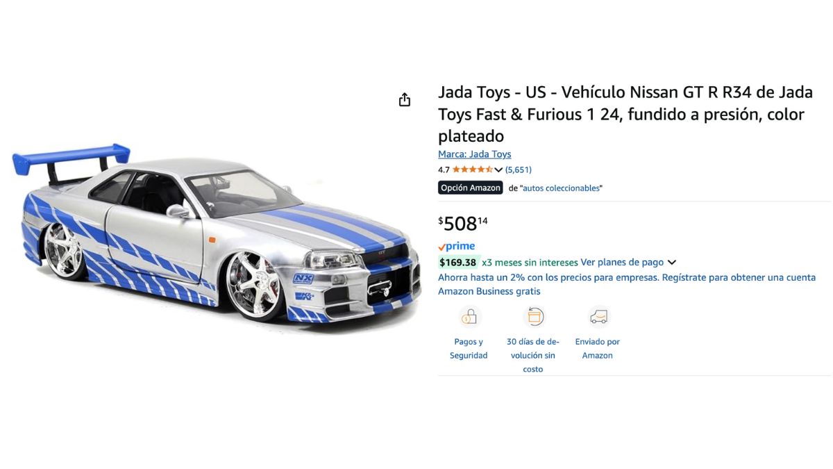Screen dimensions: 833x469
Task: Click the "autos coleccionables" category link
Action: 562,188
